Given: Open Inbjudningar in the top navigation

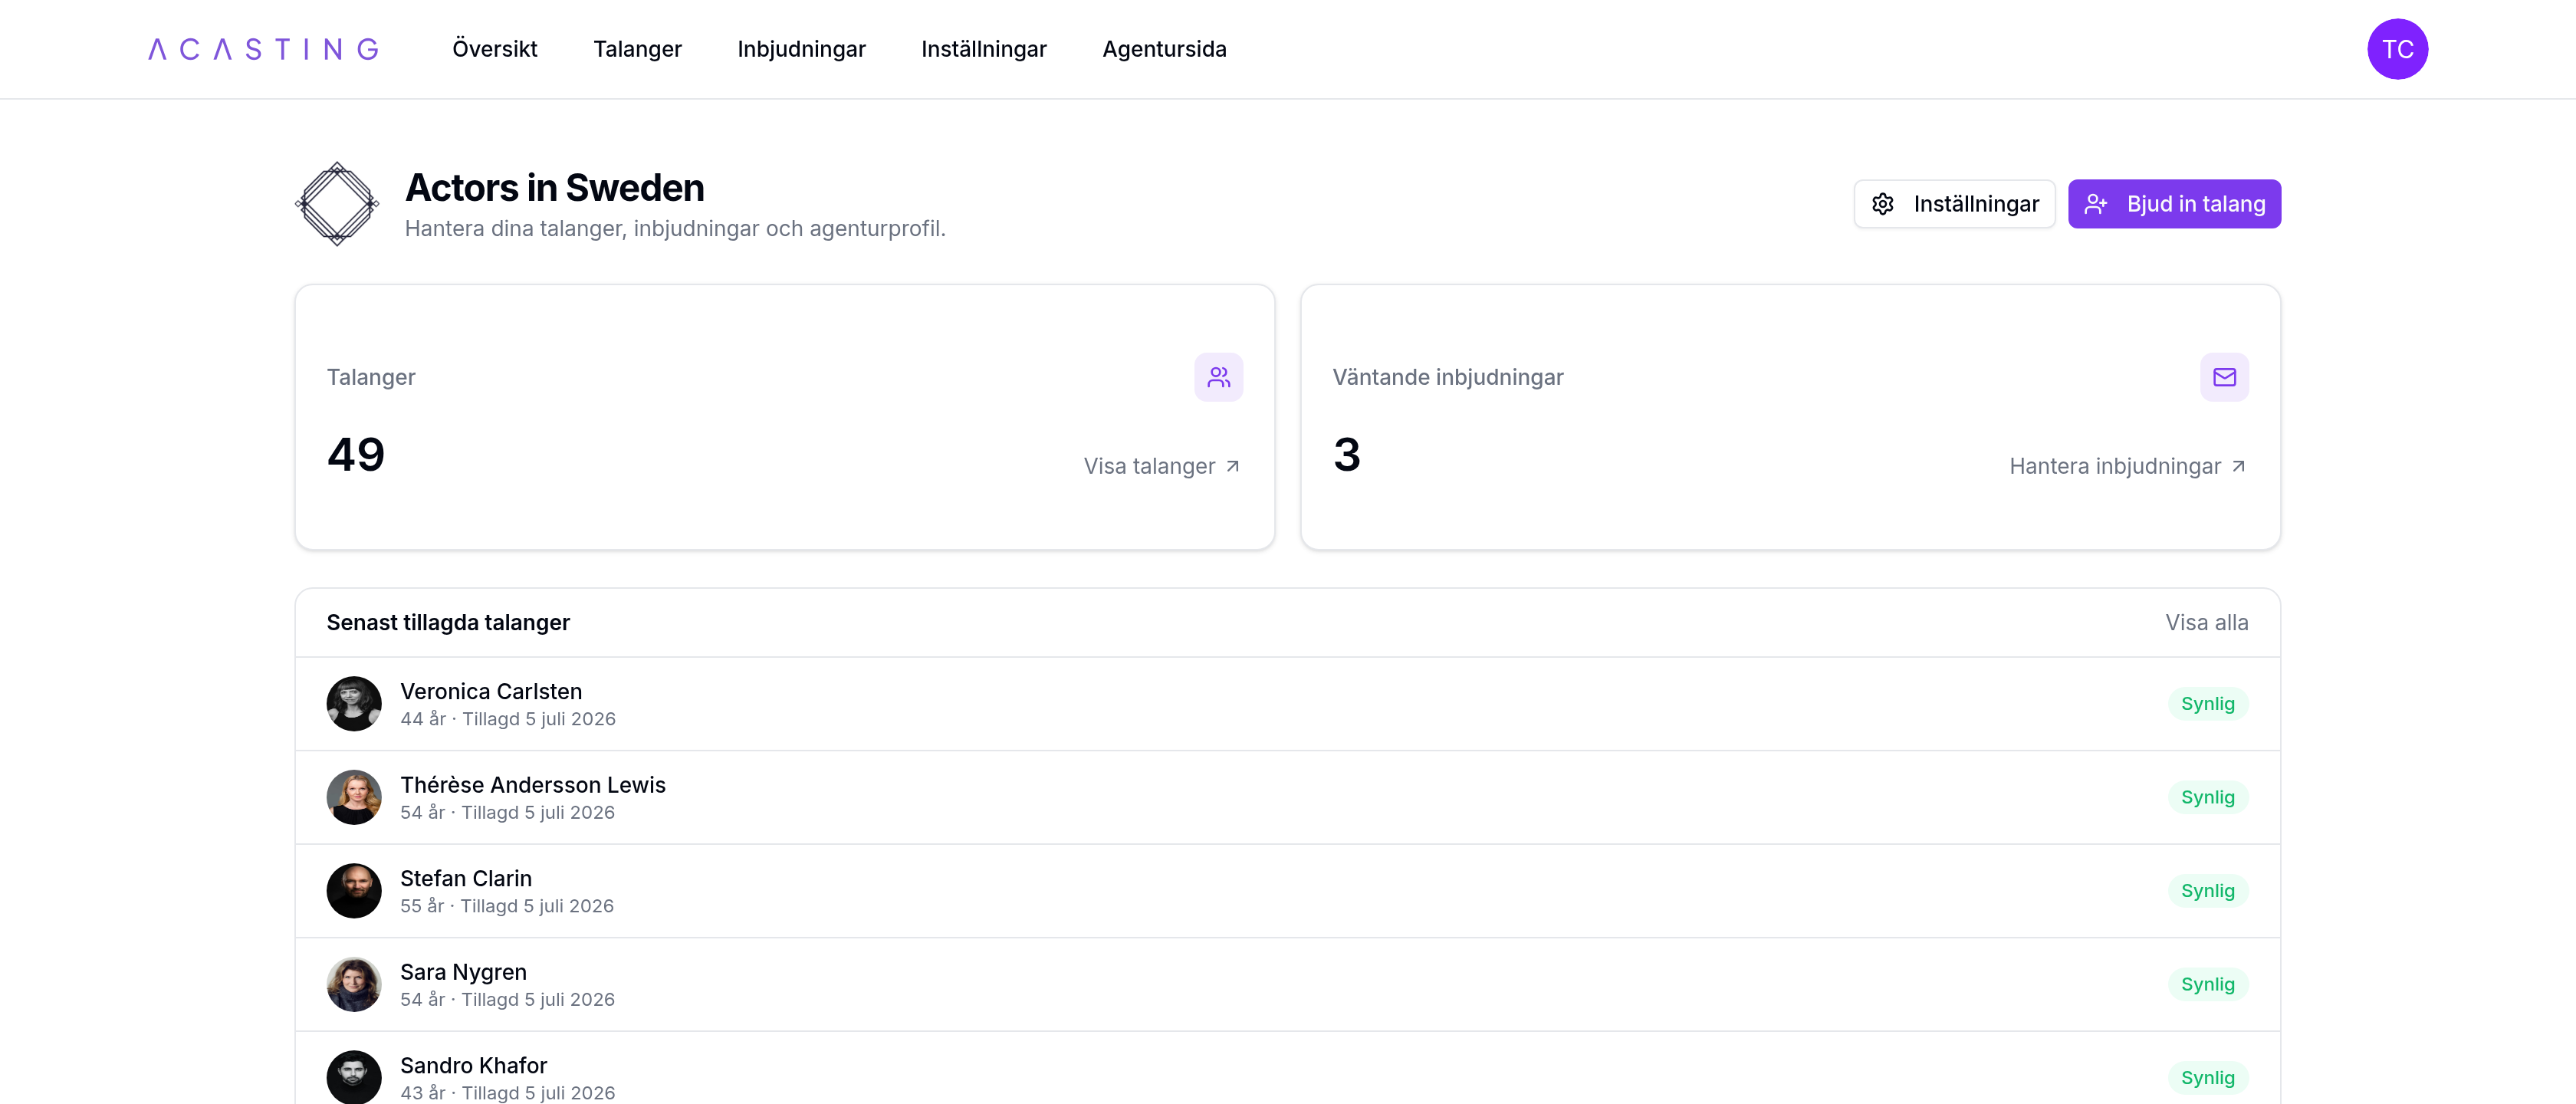Looking at the screenshot, I should 801,49.
